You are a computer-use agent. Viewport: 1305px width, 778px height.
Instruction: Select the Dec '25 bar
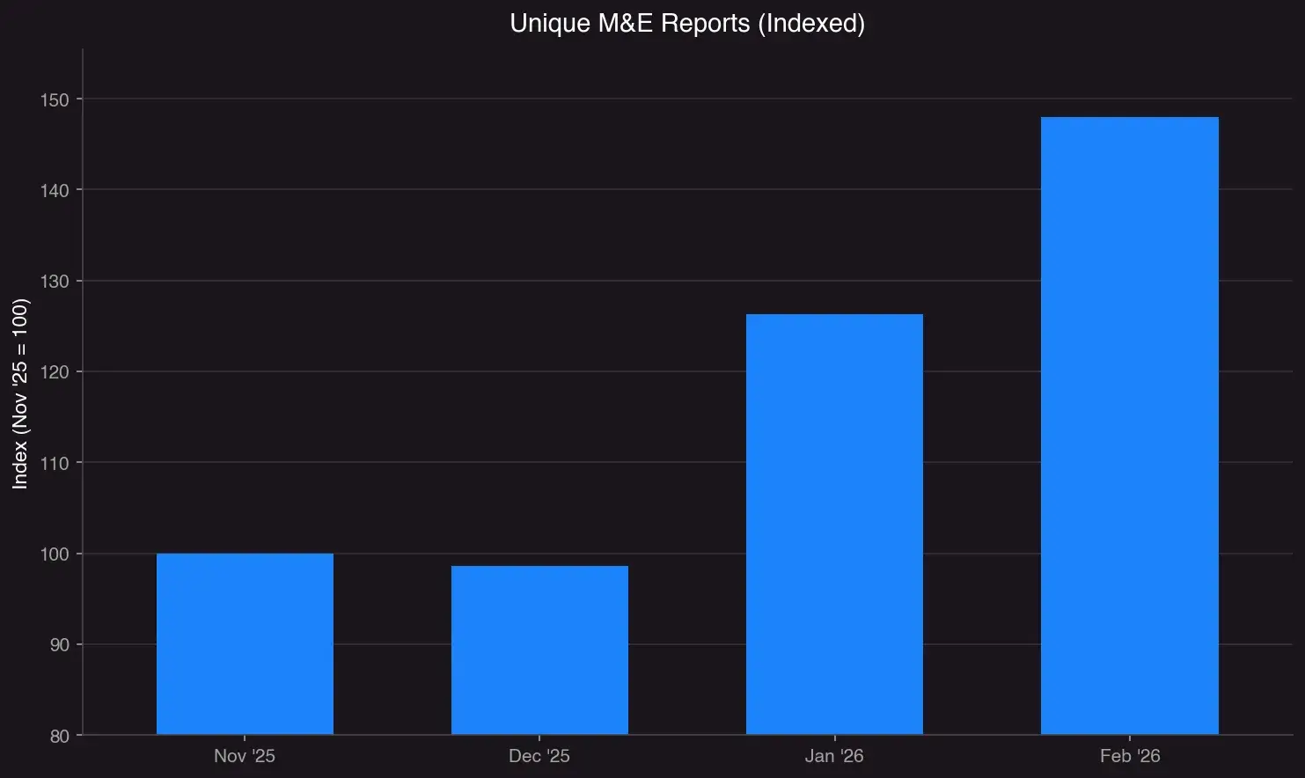coord(539,651)
